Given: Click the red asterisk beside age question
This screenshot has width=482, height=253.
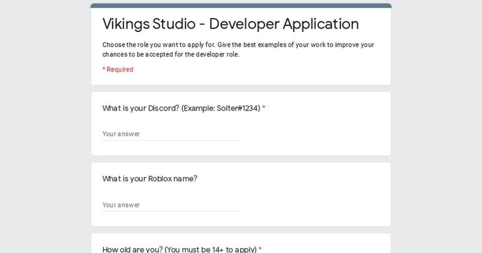Looking at the screenshot, I should click(260, 249).
